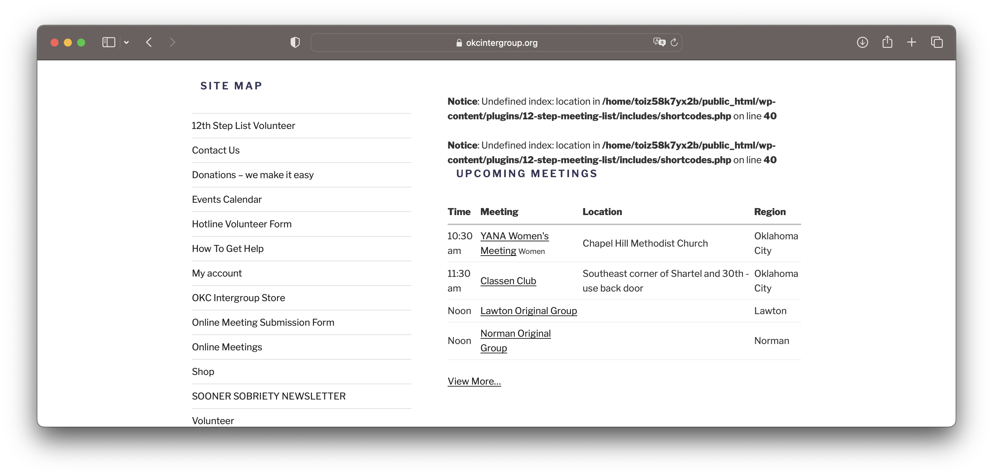This screenshot has height=476, width=993.
Task: Open the Events Calendar page
Action: coord(227,199)
